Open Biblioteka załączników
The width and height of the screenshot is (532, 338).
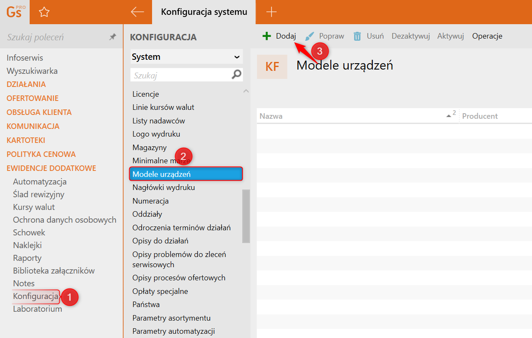[54, 271]
